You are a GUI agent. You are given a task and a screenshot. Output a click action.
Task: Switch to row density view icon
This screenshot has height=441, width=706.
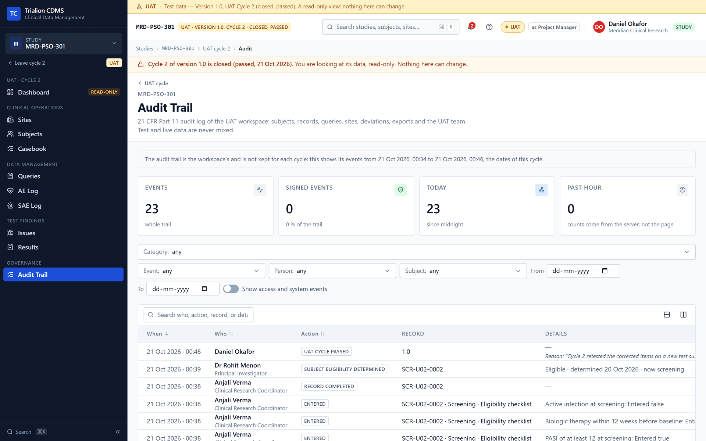667,315
